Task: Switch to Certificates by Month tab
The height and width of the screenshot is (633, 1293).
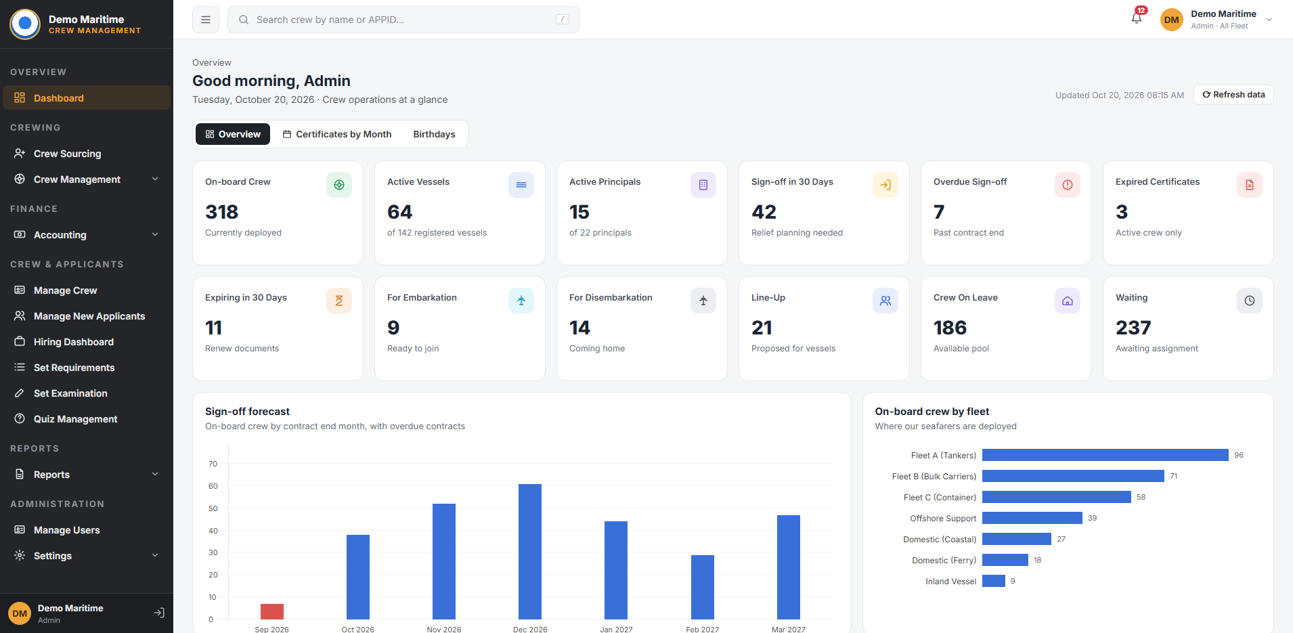Action: [337, 134]
